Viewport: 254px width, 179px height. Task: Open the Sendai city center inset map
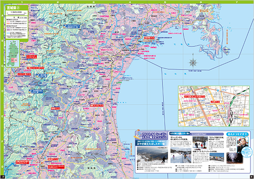pos(214,106)
